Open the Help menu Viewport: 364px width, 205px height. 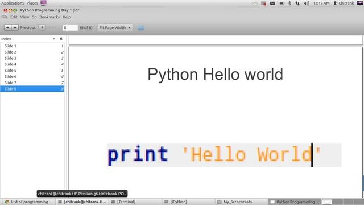tap(67, 17)
